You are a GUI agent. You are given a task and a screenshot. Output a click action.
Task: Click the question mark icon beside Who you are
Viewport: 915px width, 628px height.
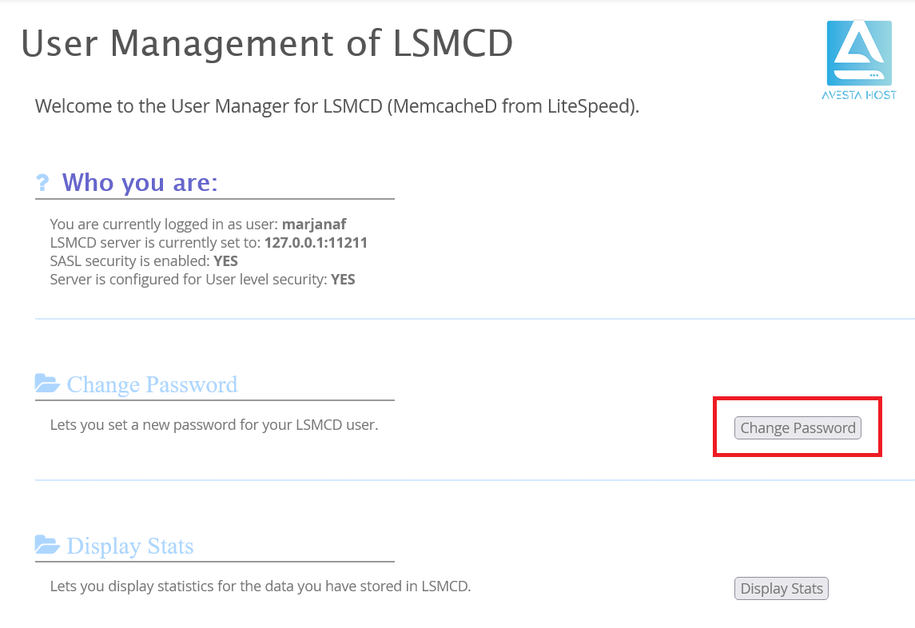click(43, 184)
